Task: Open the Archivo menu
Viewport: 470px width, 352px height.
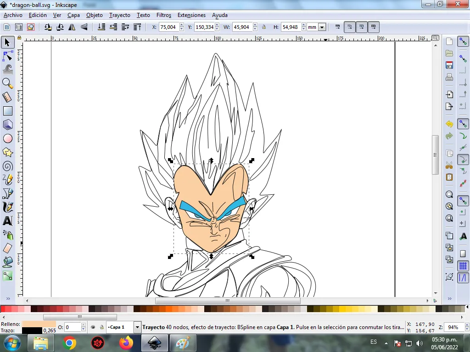Action: 13,15
